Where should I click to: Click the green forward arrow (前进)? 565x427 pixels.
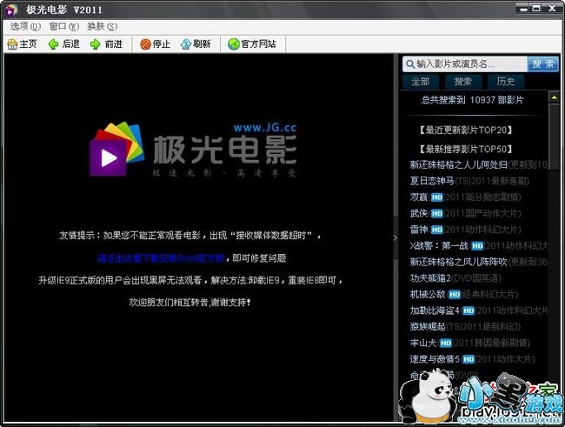[95, 44]
